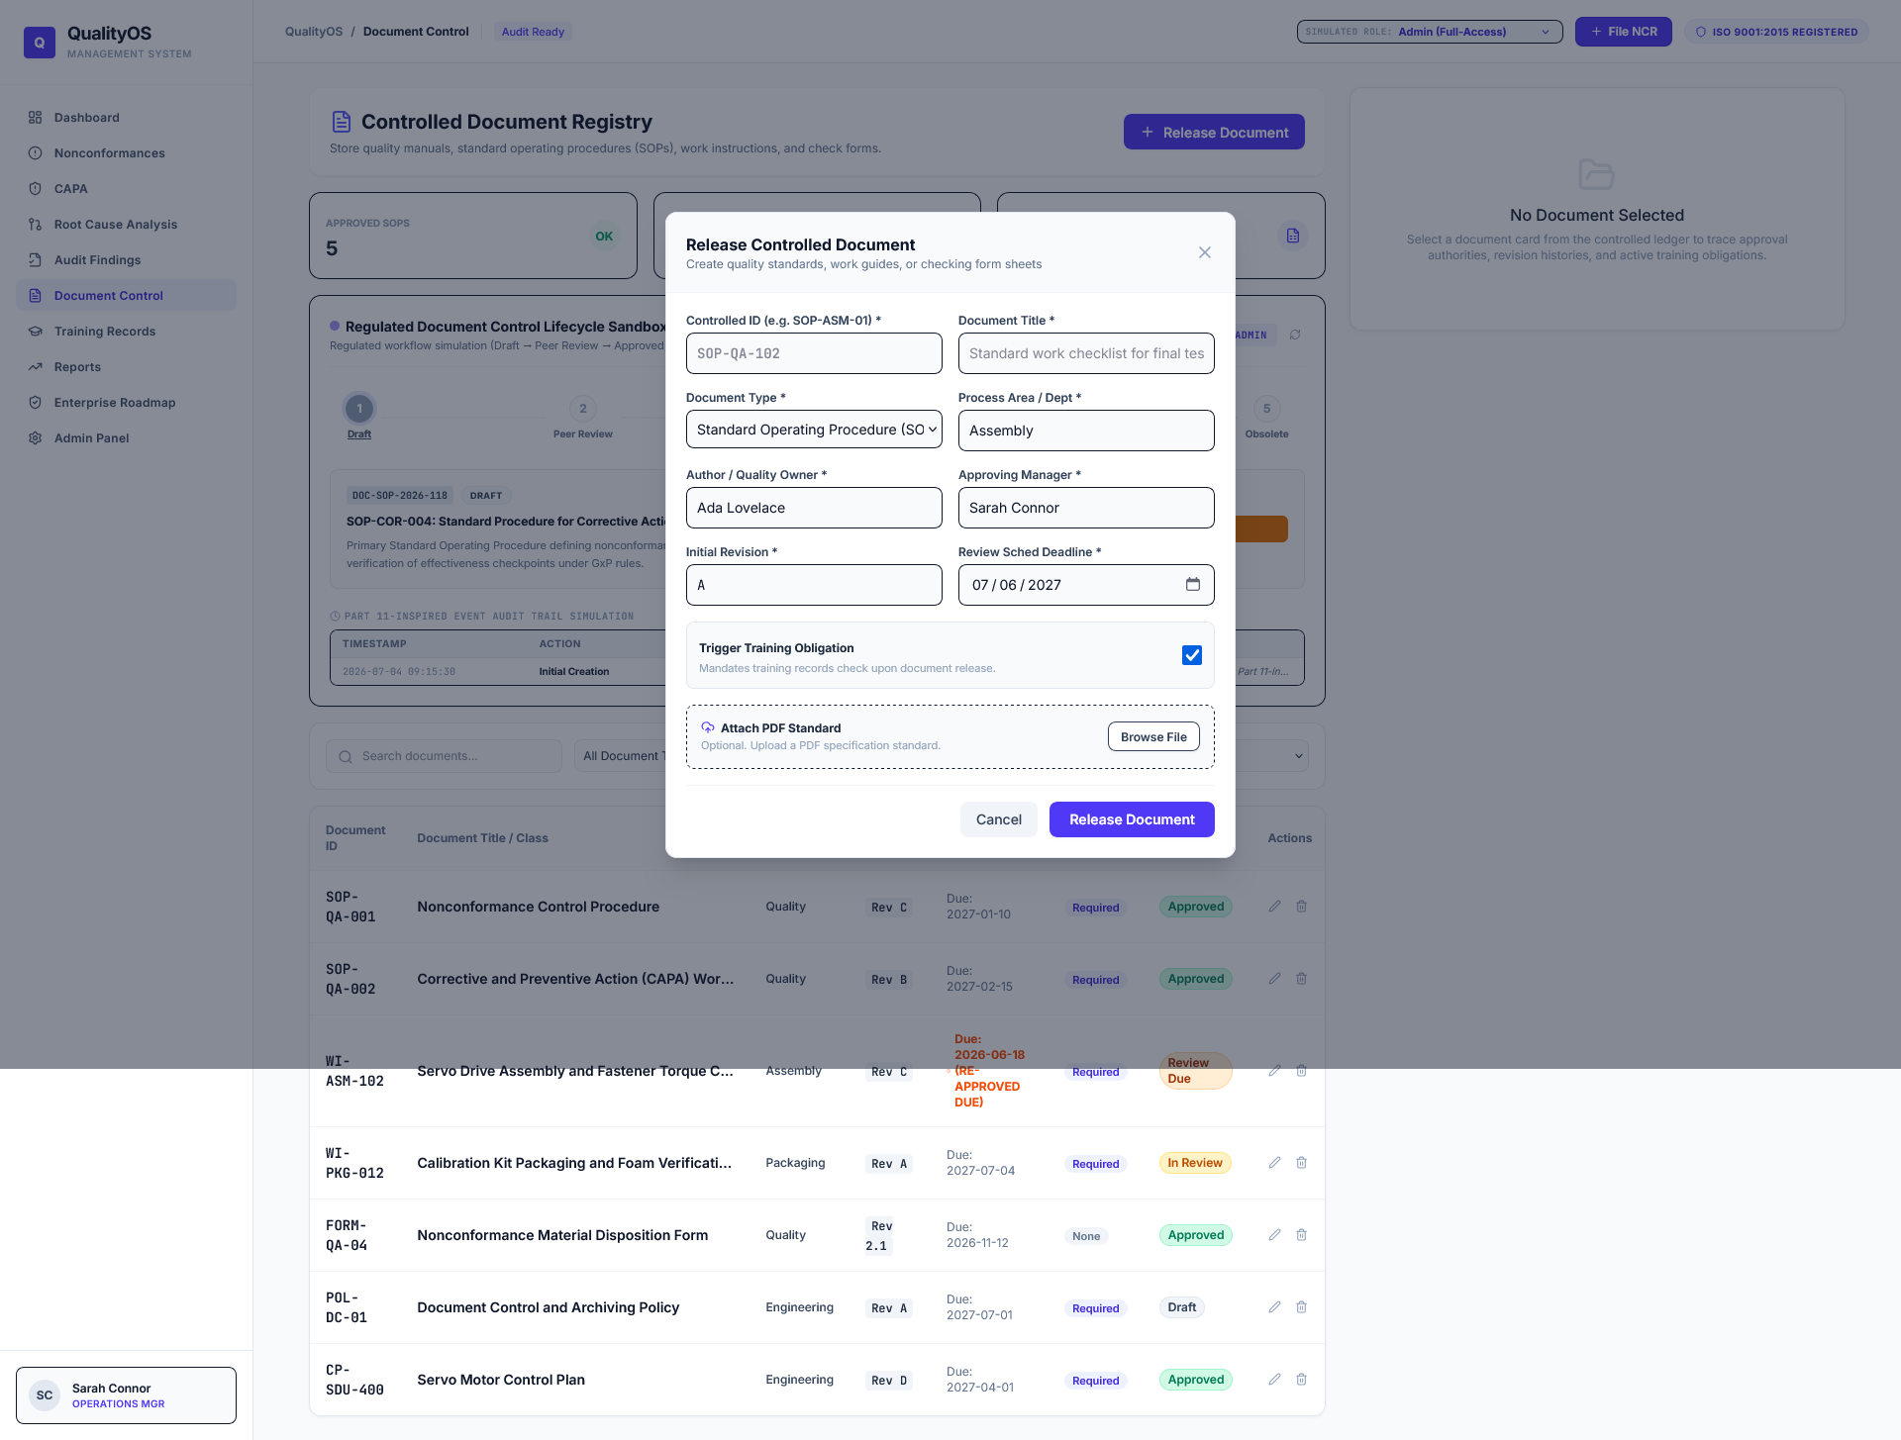Screen dimensions: 1901x1440
Task: Toggle the Trigger Training Obligation checkbox
Action: coord(1192,655)
